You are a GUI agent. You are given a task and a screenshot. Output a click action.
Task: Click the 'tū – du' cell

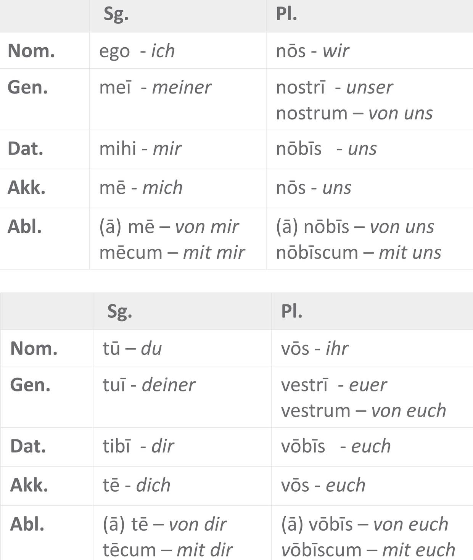(x=132, y=348)
